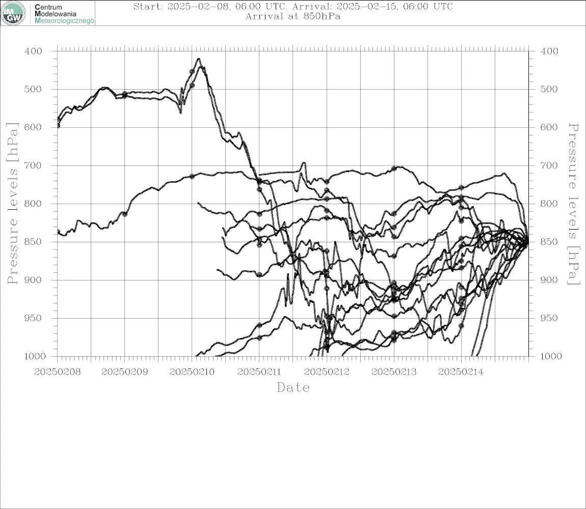Click the 20250209 date axis label

pos(124,372)
